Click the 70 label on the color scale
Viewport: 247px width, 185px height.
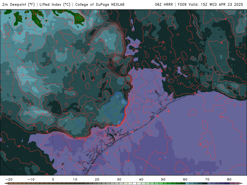click(207, 179)
